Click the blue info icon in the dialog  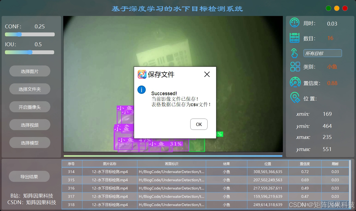point(141,90)
